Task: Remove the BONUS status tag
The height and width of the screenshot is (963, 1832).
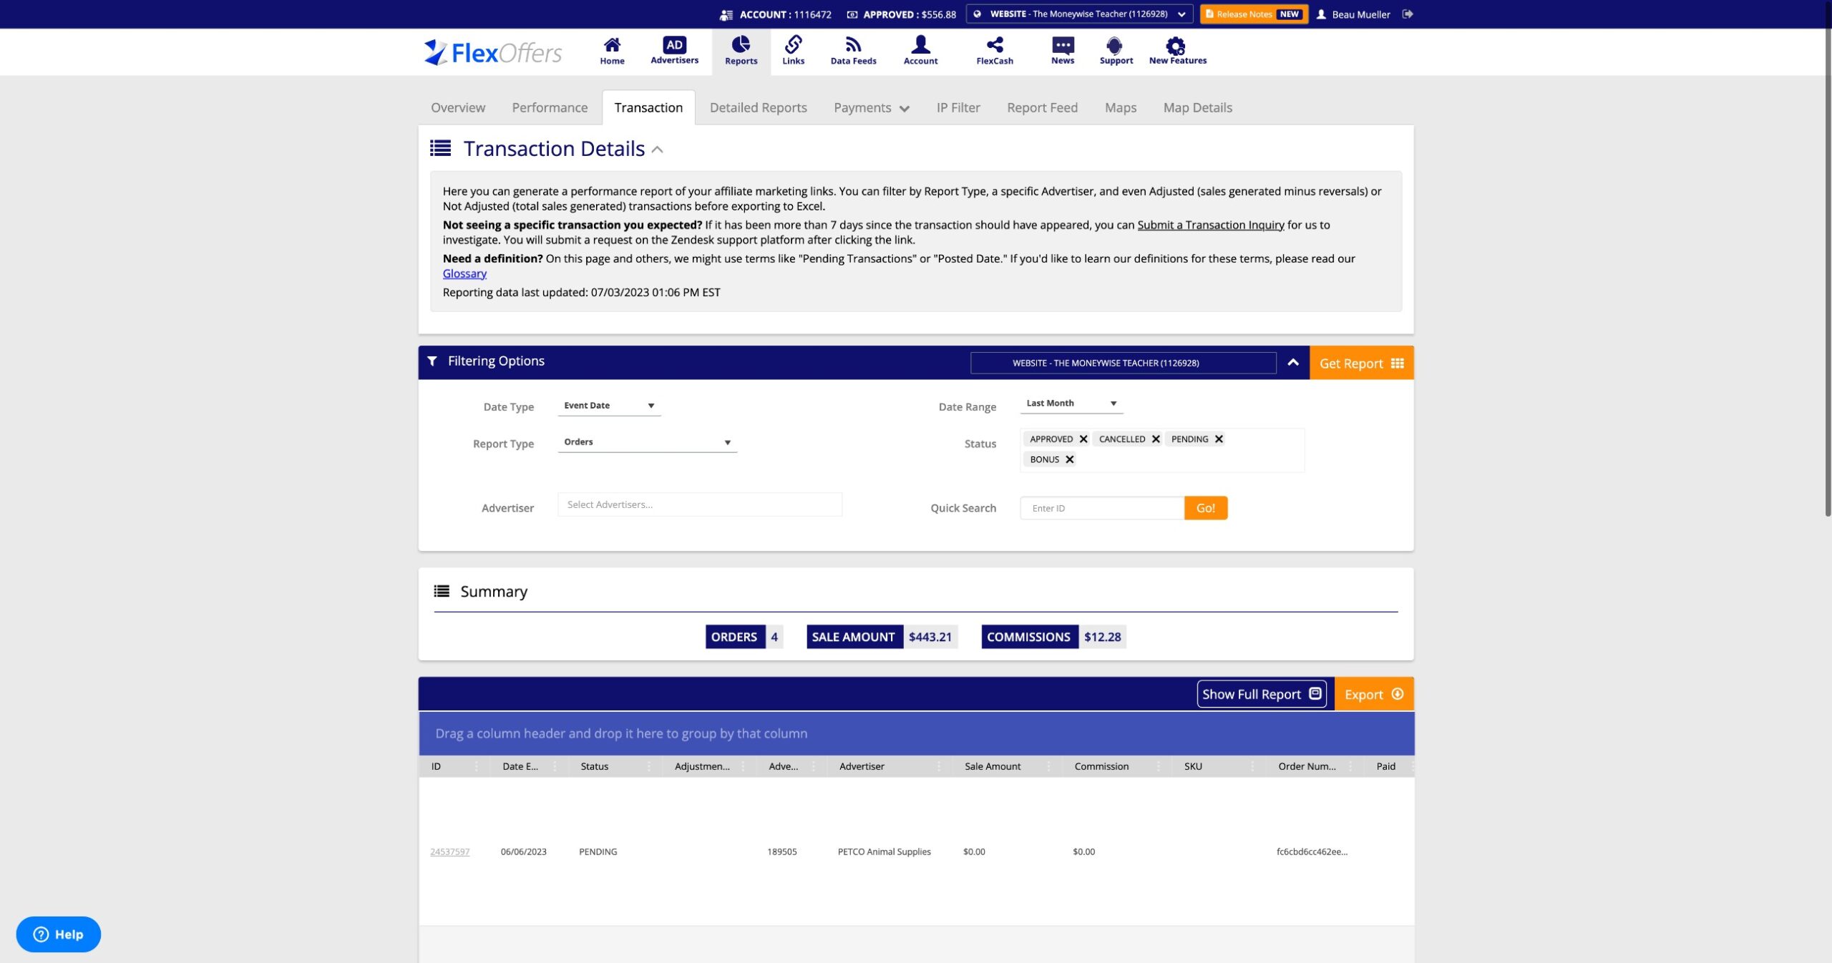Action: 1070,459
